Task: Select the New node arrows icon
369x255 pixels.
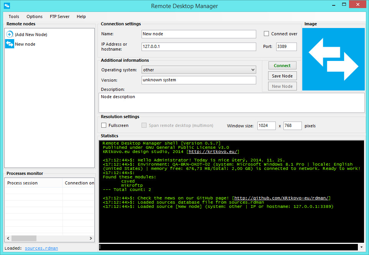Action: tap(10, 44)
